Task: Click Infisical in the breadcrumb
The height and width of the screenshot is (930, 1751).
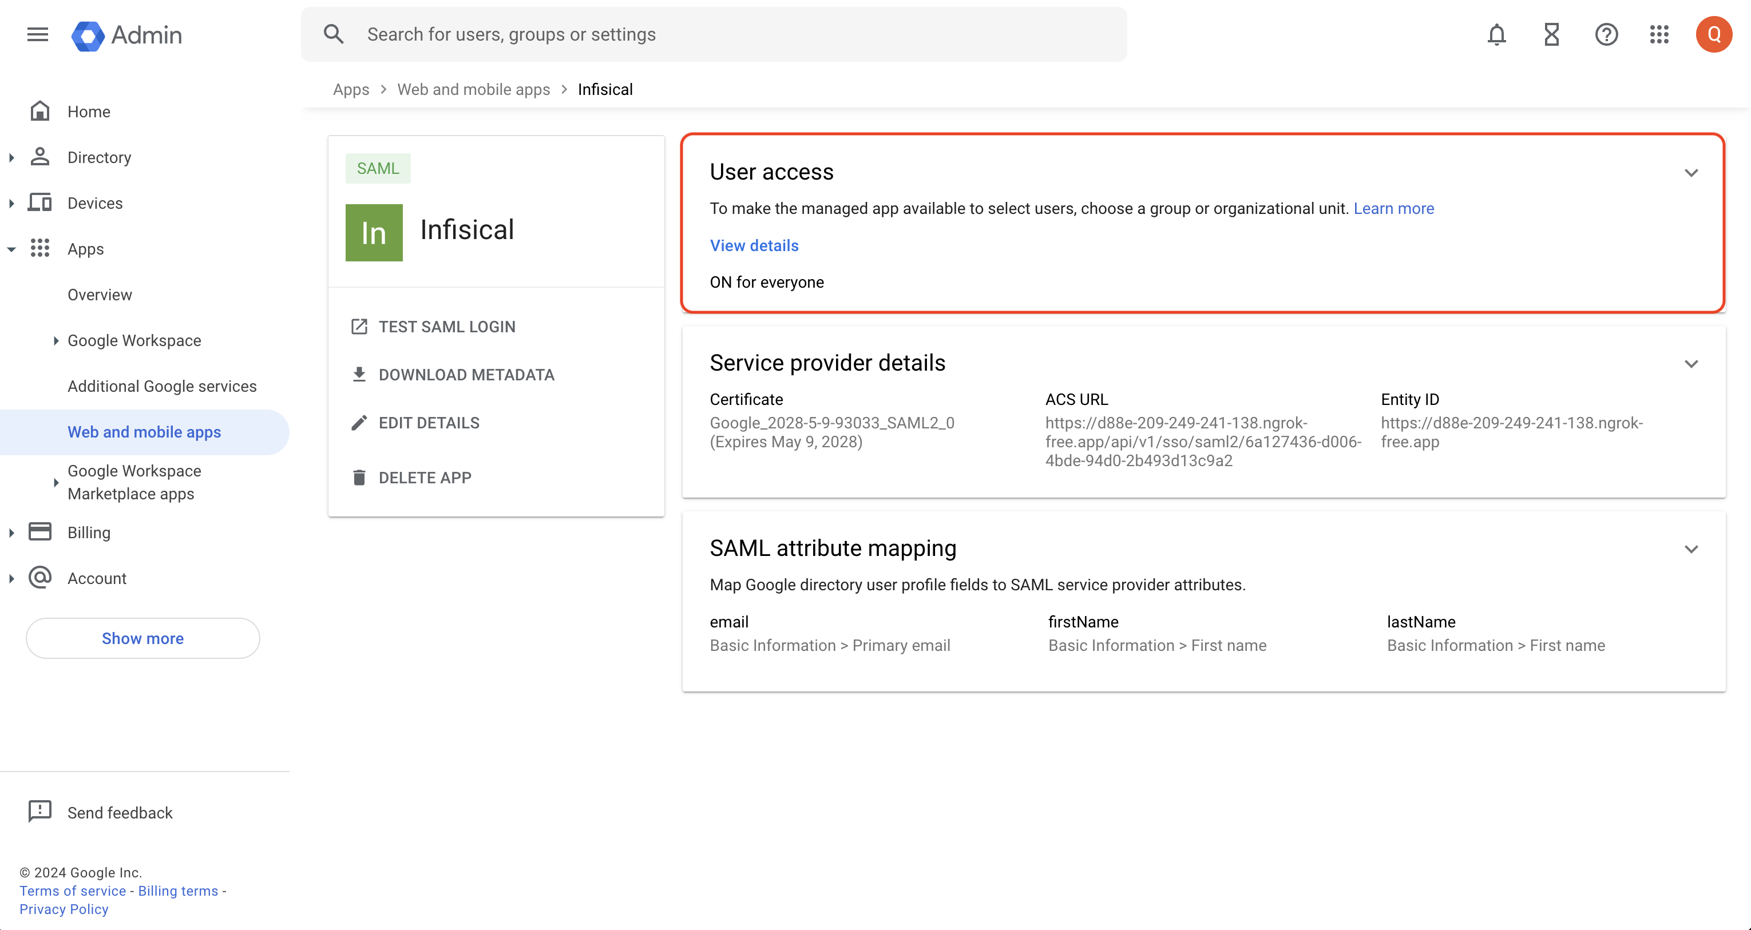Action: [605, 89]
